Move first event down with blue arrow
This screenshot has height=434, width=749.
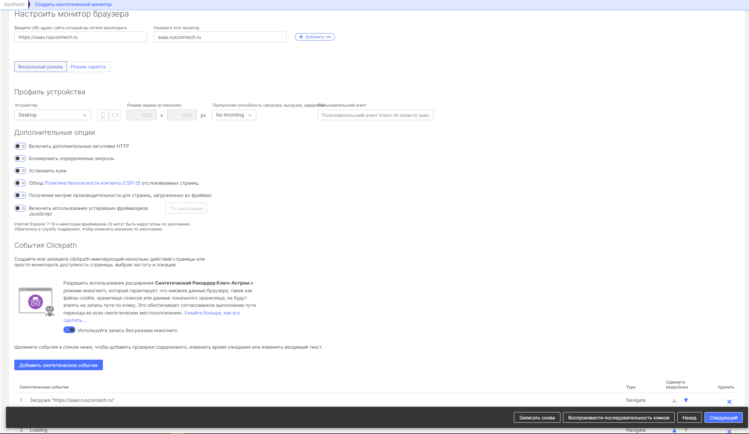(686, 400)
